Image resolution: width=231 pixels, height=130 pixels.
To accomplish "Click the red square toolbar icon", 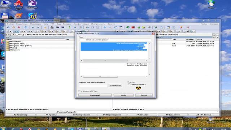I will pyautogui.click(x=133, y=27).
